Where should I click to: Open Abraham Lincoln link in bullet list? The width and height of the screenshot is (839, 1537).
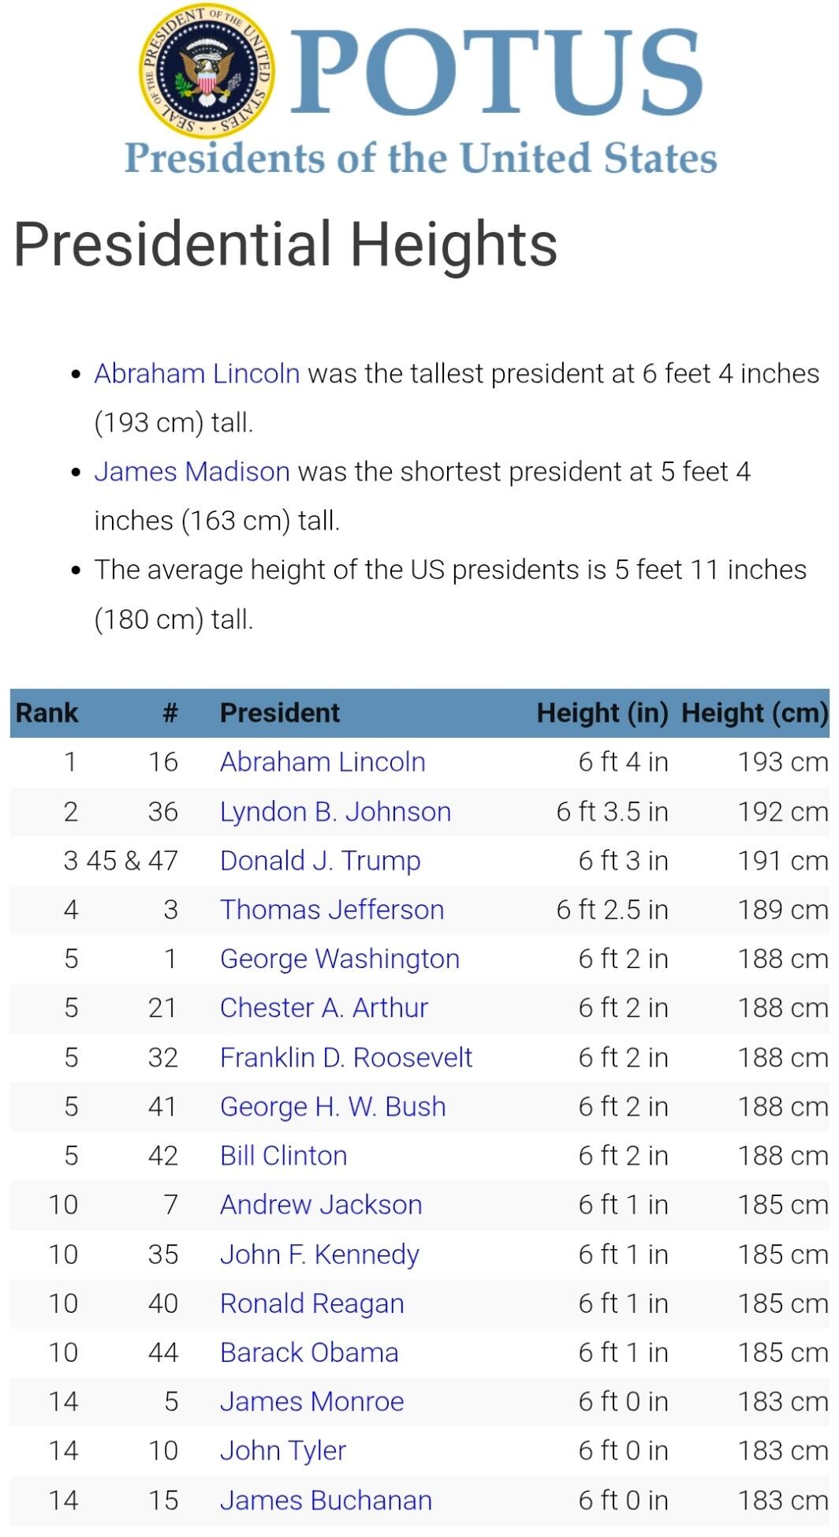pyautogui.click(x=196, y=373)
